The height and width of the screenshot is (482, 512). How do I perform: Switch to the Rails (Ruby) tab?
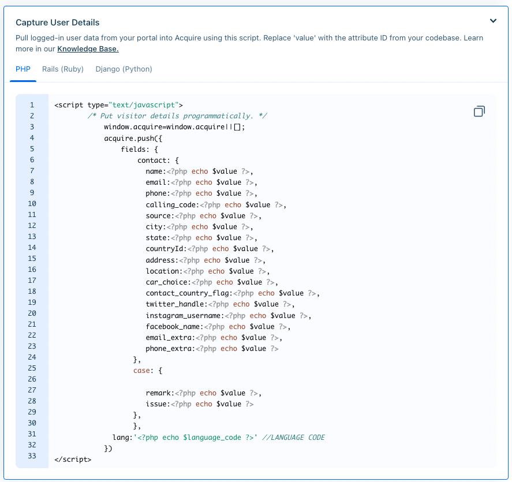63,69
